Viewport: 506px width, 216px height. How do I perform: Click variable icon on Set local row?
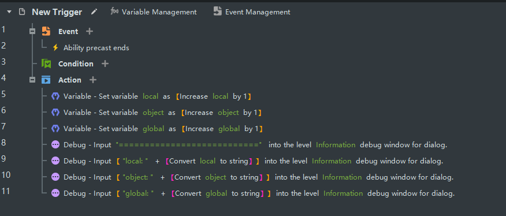pos(55,96)
